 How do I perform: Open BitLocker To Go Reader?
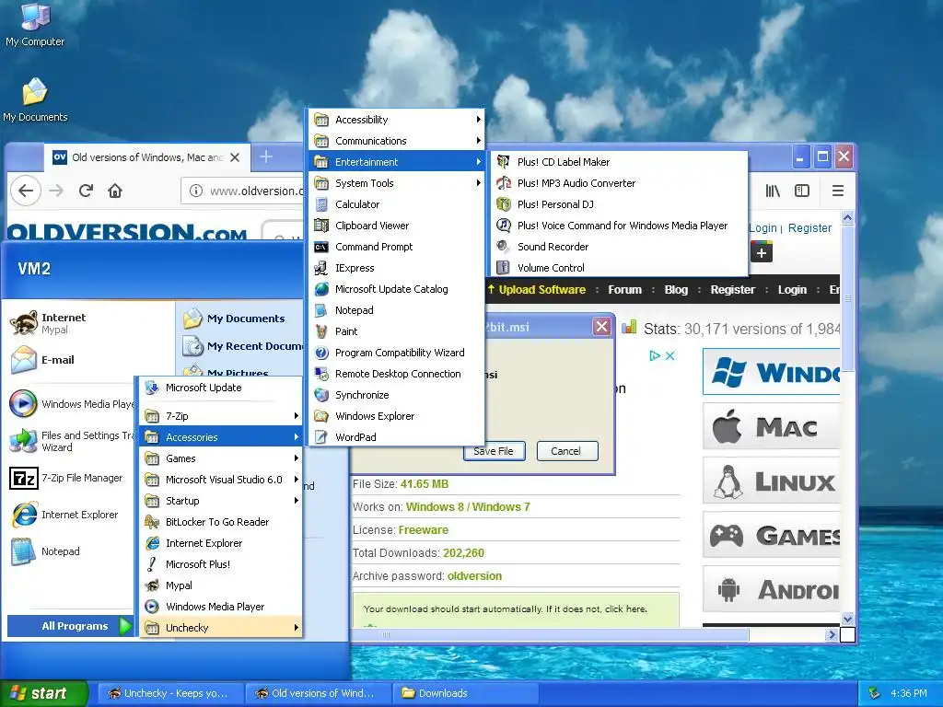point(221,522)
